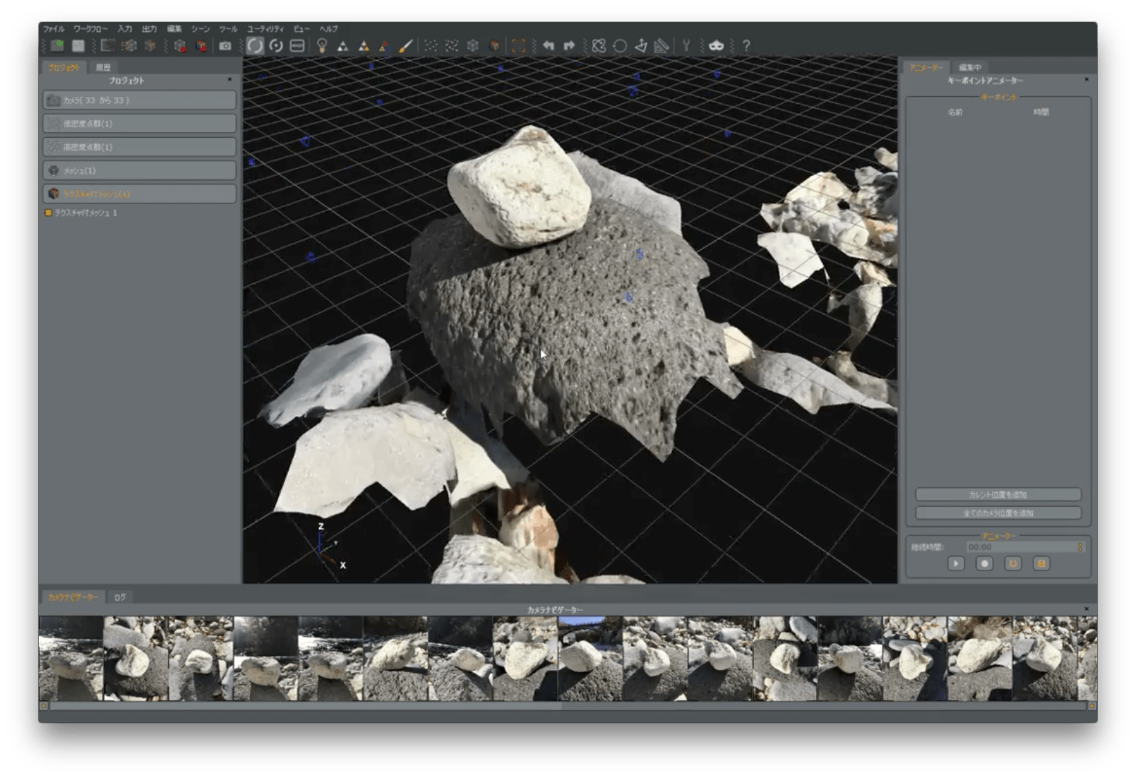This screenshot has height=778, width=1136.
Task: Click the orange triangles mesh view icon
Action: pos(363,46)
